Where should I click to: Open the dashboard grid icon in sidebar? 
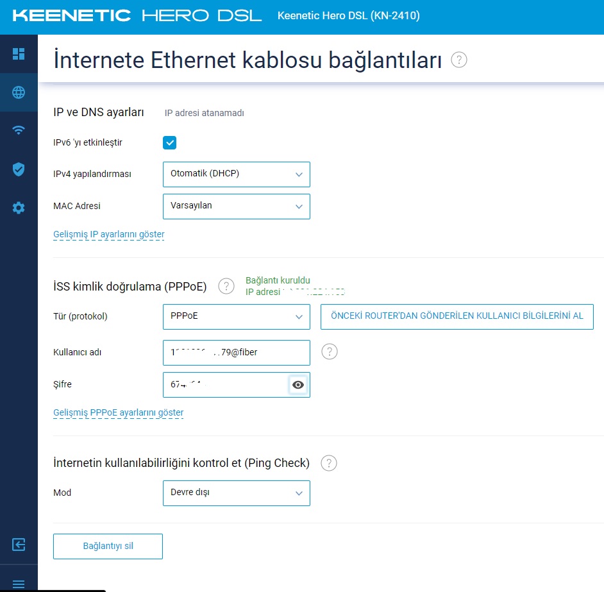pos(19,54)
